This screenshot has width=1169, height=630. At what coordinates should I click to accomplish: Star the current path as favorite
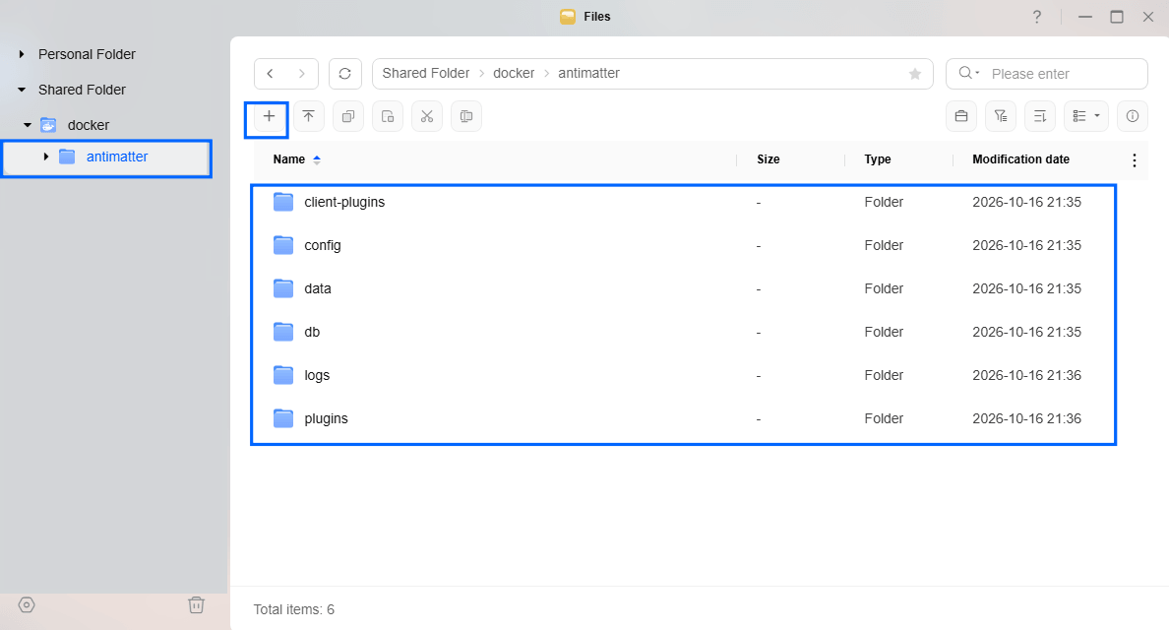coord(915,74)
